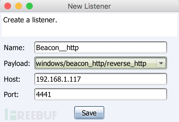
Task: Click the Port: label
Action: [x=11, y=94]
